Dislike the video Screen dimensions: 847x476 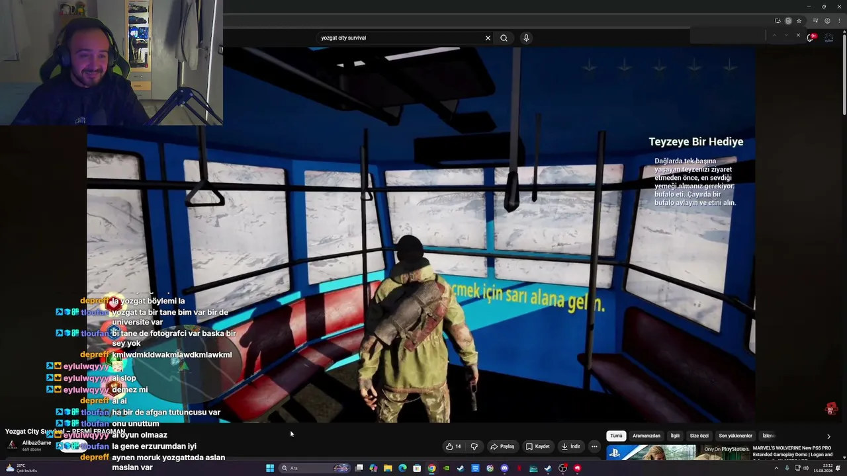coord(474,446)
